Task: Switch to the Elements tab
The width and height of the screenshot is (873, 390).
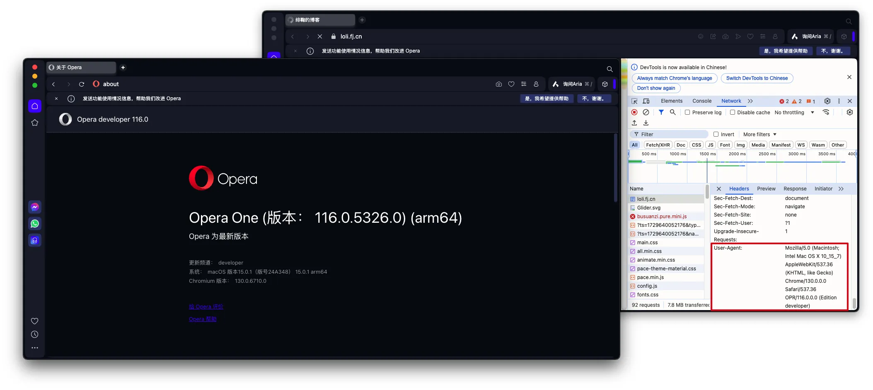Action: (x=672, y=101)
